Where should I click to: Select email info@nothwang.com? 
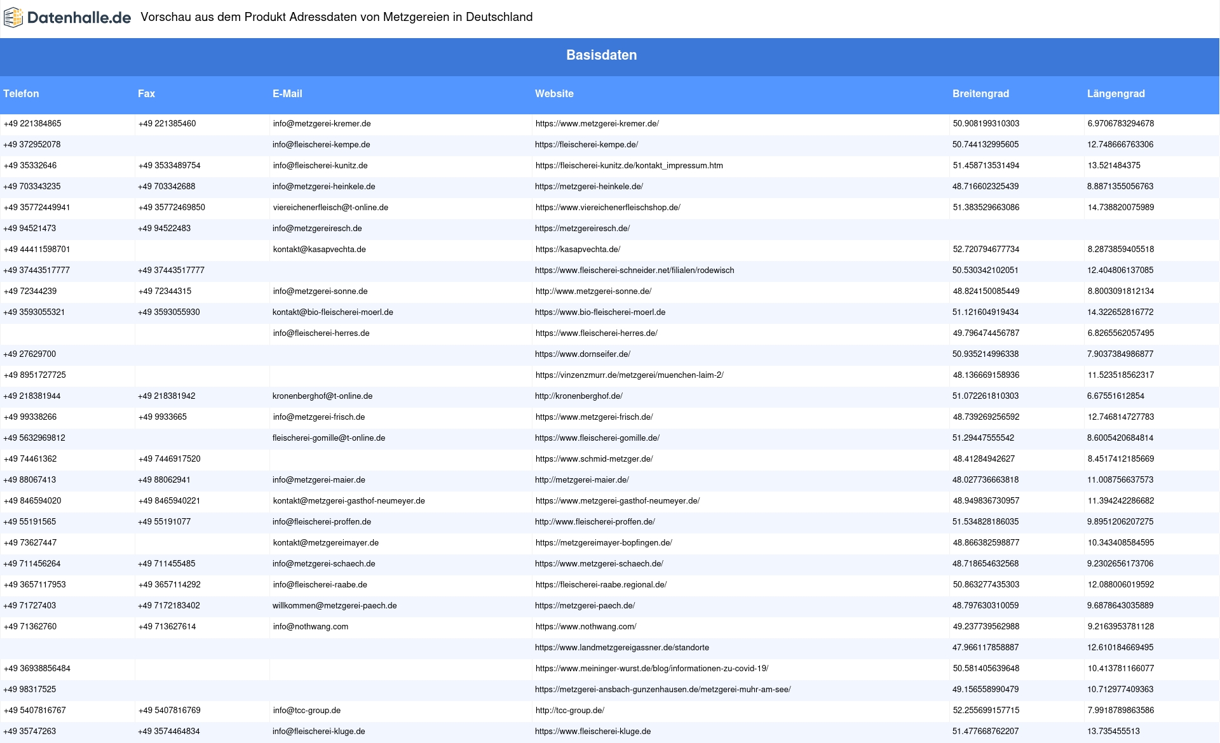(x=311, y=627)
